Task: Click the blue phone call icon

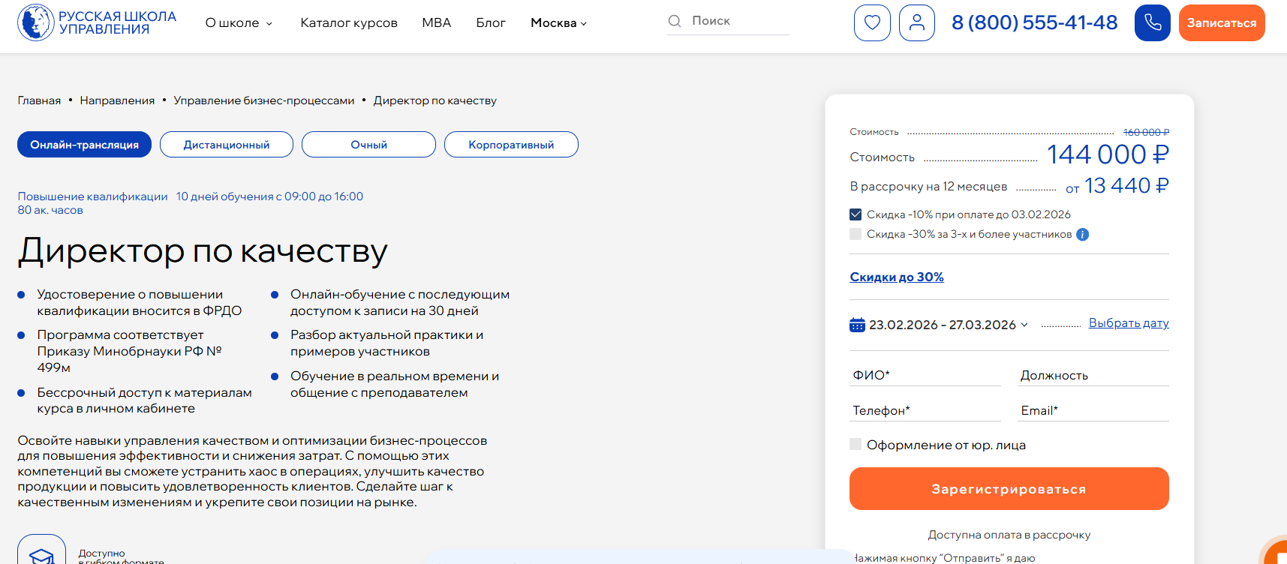Action: (x=1152, y=22)
